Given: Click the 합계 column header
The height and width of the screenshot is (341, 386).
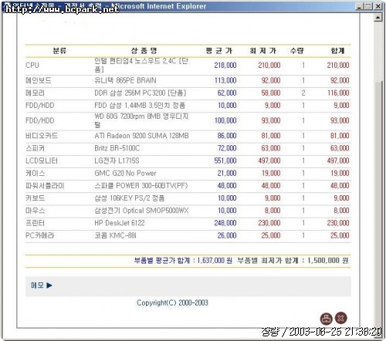Looking at the screenshot, I should coord(337,51).
